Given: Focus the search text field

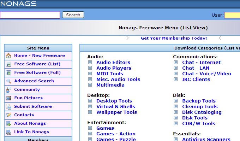Looking at the screenshot, I should coord(30,15).
